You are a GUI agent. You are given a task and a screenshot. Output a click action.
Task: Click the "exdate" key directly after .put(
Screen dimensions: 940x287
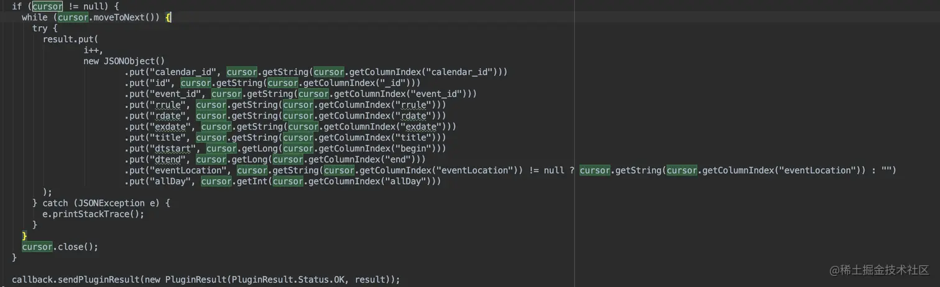(x=172, y=126)
